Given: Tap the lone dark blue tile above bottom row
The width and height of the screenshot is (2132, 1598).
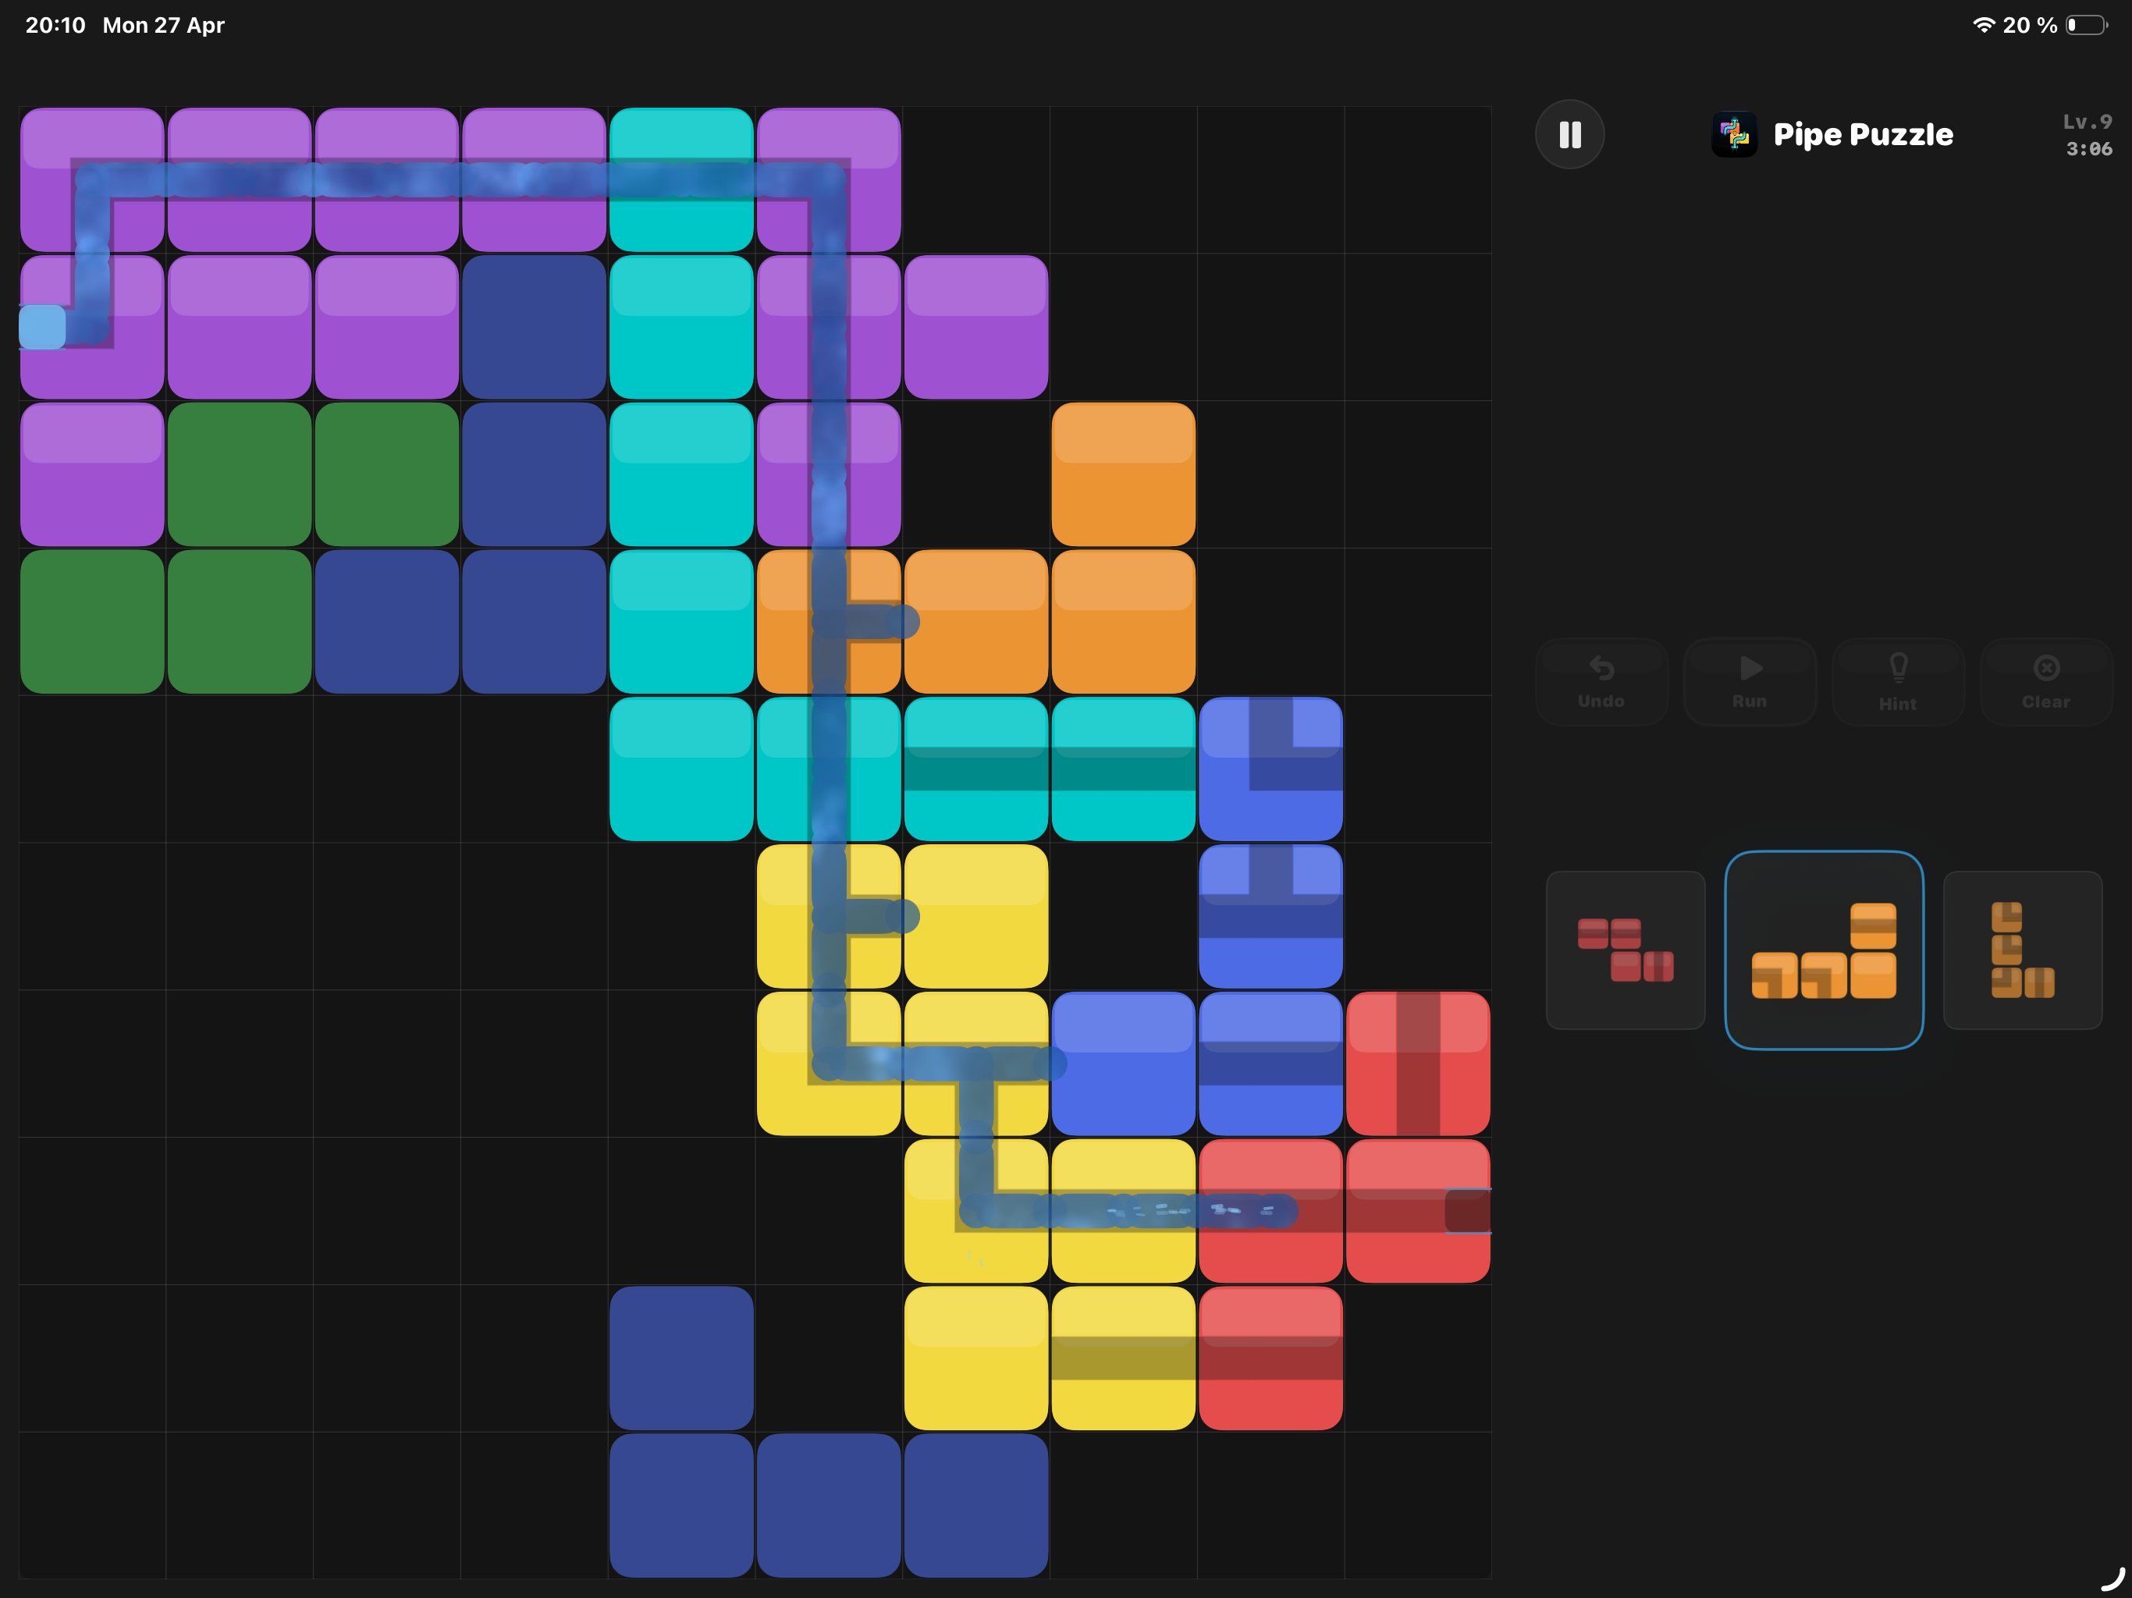Looking at the screenshot, I should (x=681, y=1358).
